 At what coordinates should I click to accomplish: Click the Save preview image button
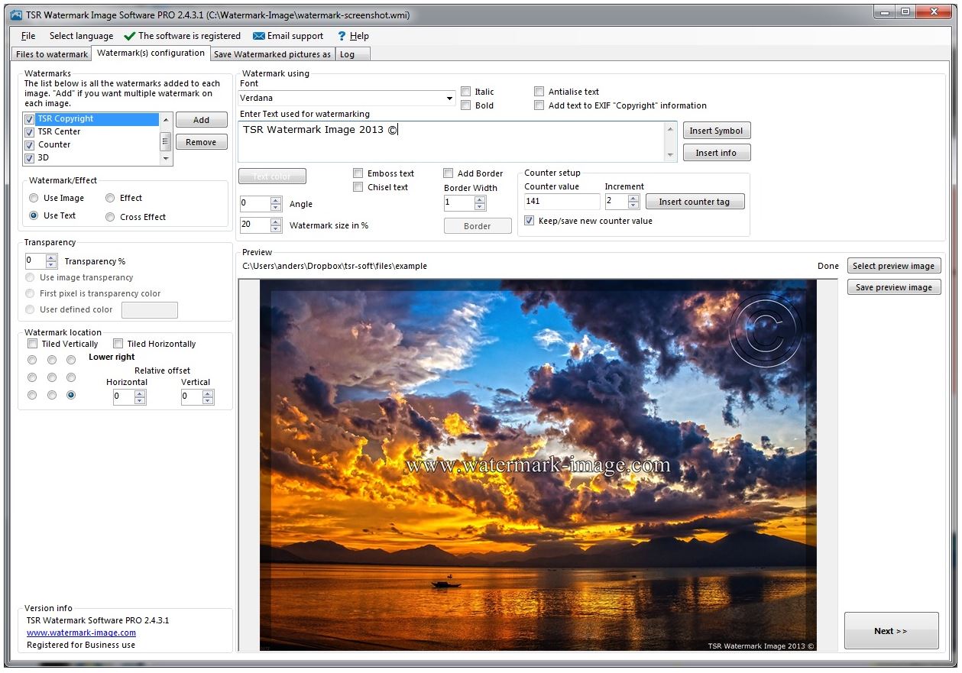coord(893,287)
